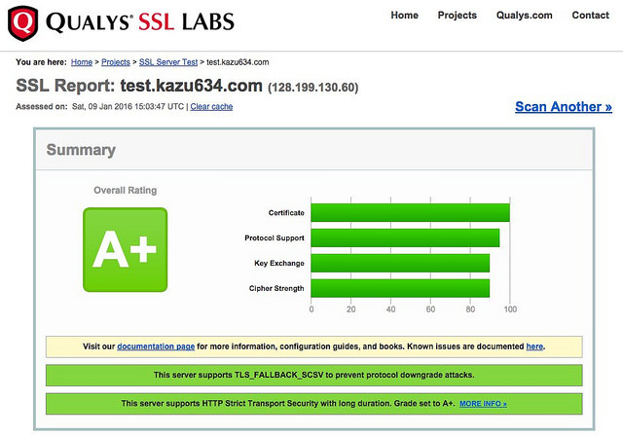Click the Home breadcrumb link

[82, 62]
